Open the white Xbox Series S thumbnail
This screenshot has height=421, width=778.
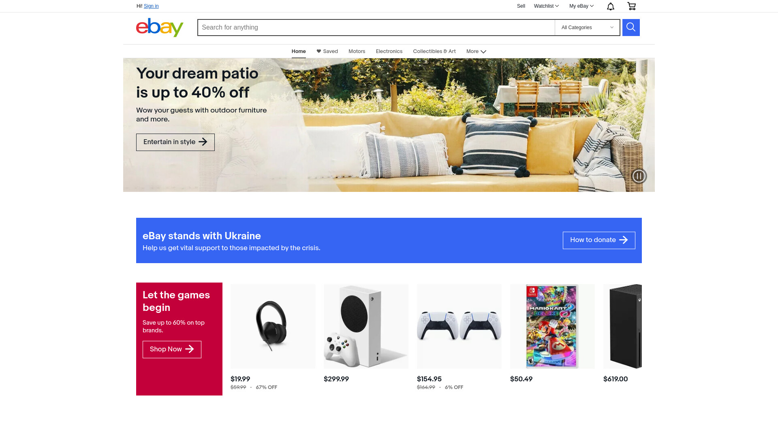(x=366, y=326)
